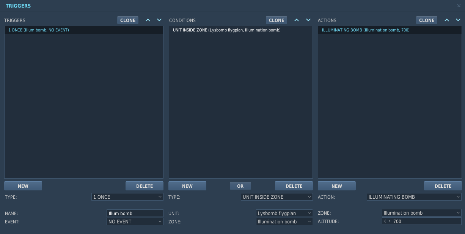Move trigger up in Triggers list
465x234 pixels.
148,20
